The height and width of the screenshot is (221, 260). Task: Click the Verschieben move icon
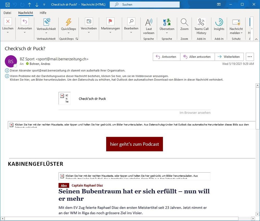[x=89, y=21]
